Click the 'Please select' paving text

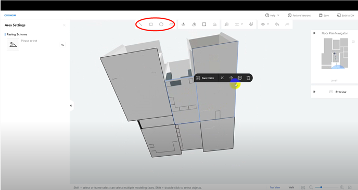(x=29, y=41)
